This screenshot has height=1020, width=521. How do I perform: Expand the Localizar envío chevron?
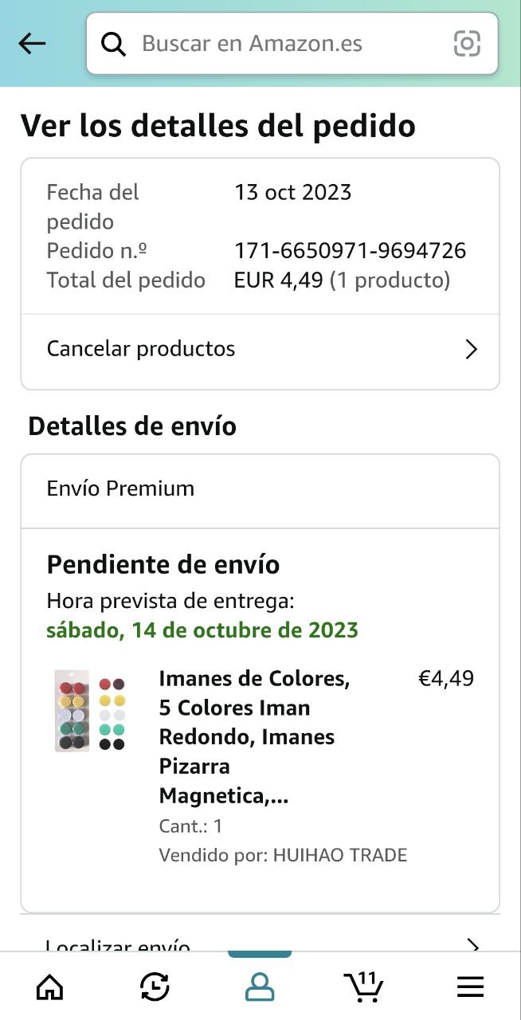point(473,945)
